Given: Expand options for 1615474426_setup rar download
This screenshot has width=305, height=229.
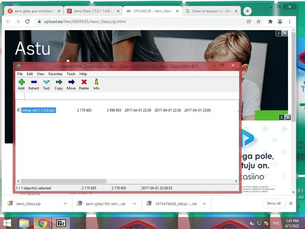Looking at the screenshot, I should (x=204, y=204).
